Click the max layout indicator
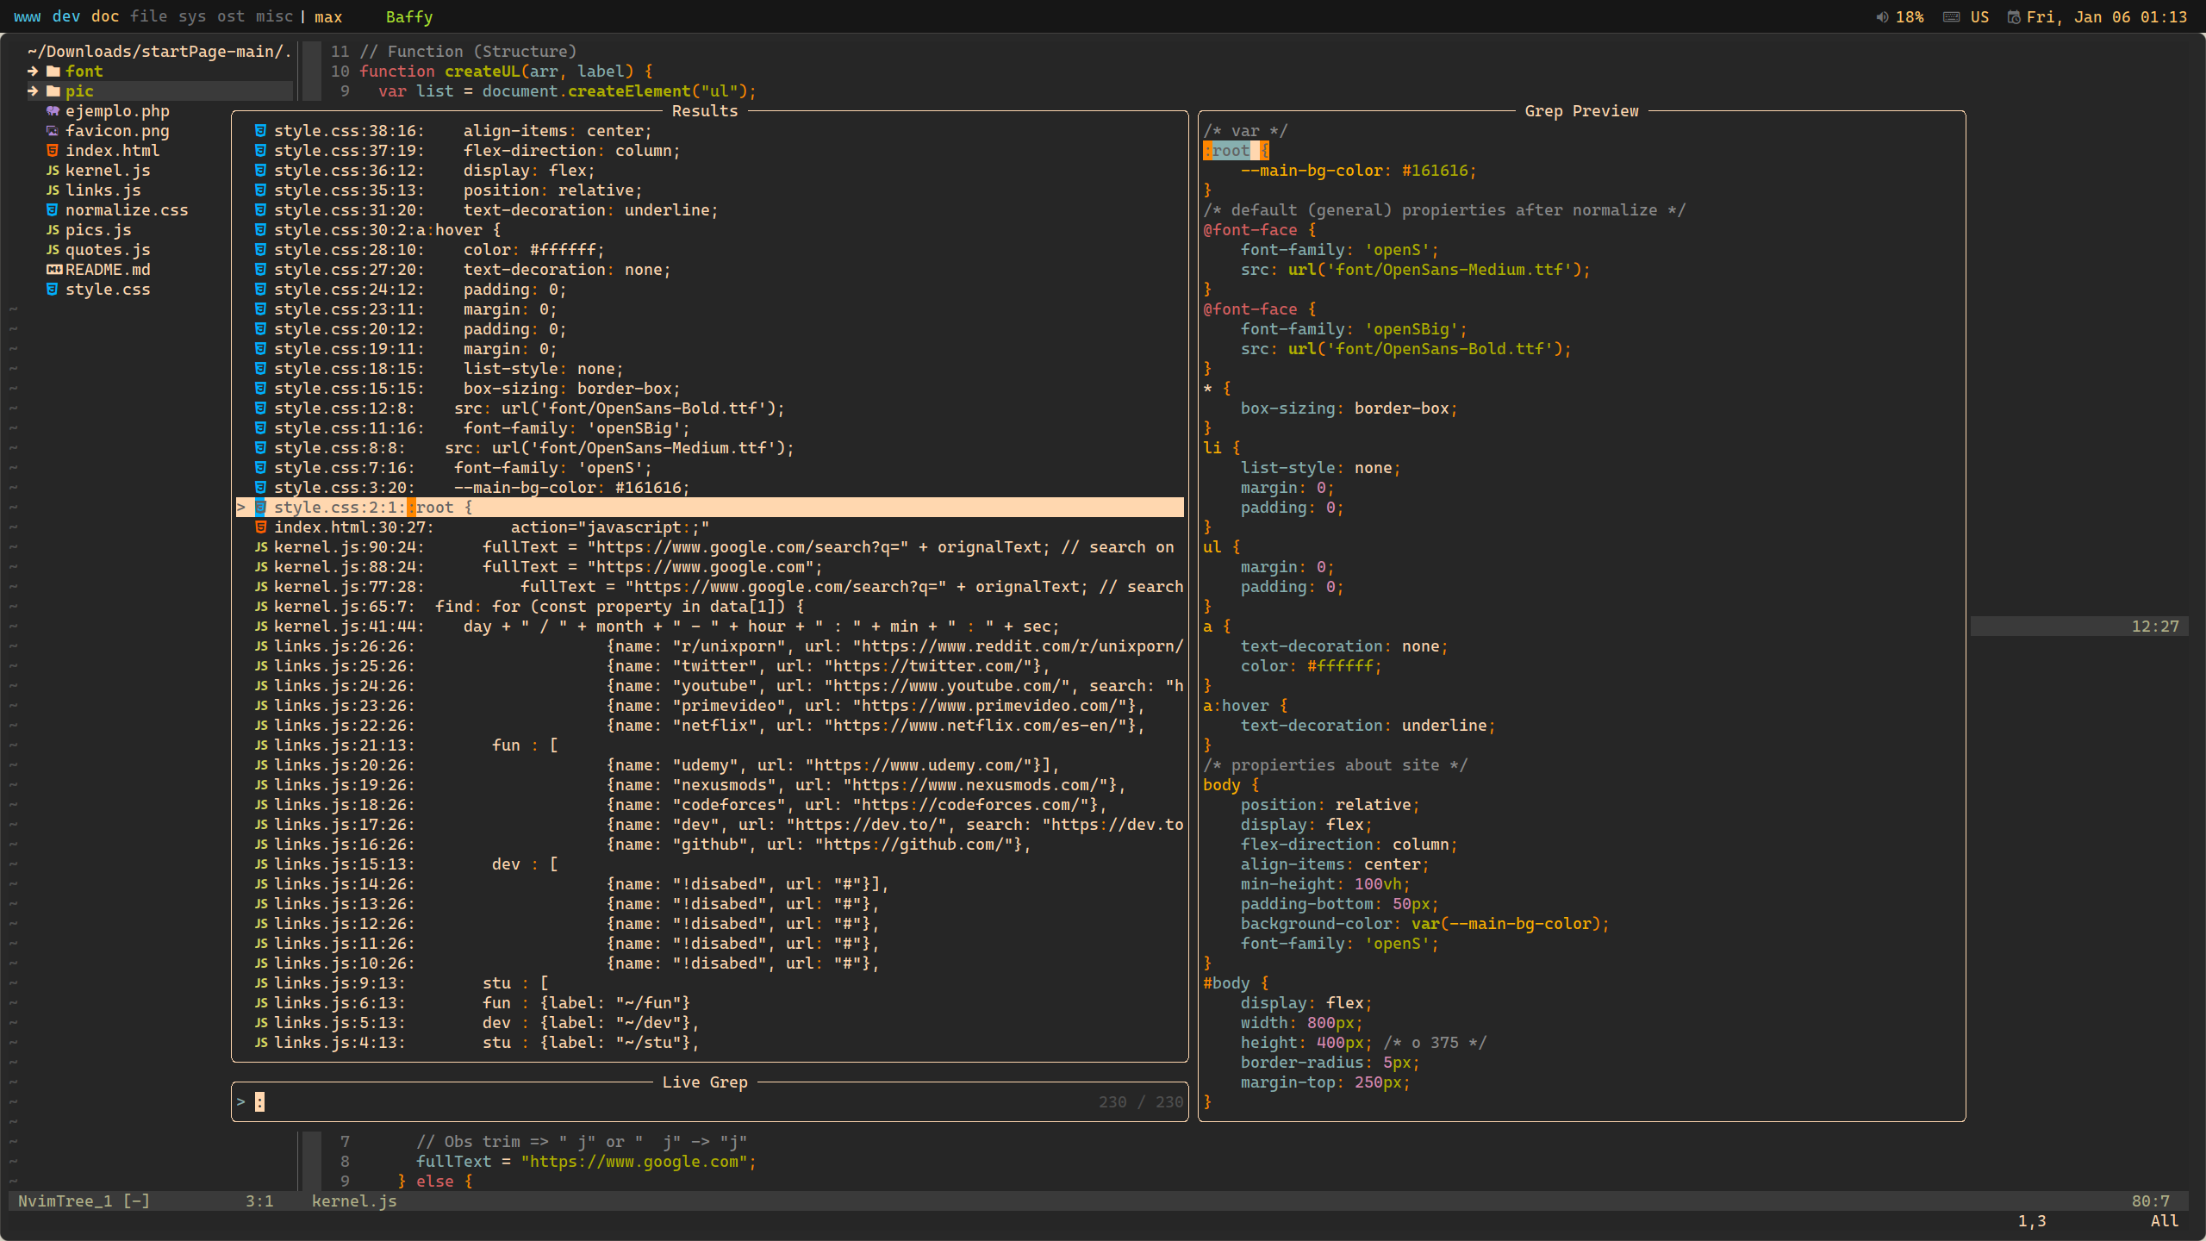 click(x=328, y=17)
